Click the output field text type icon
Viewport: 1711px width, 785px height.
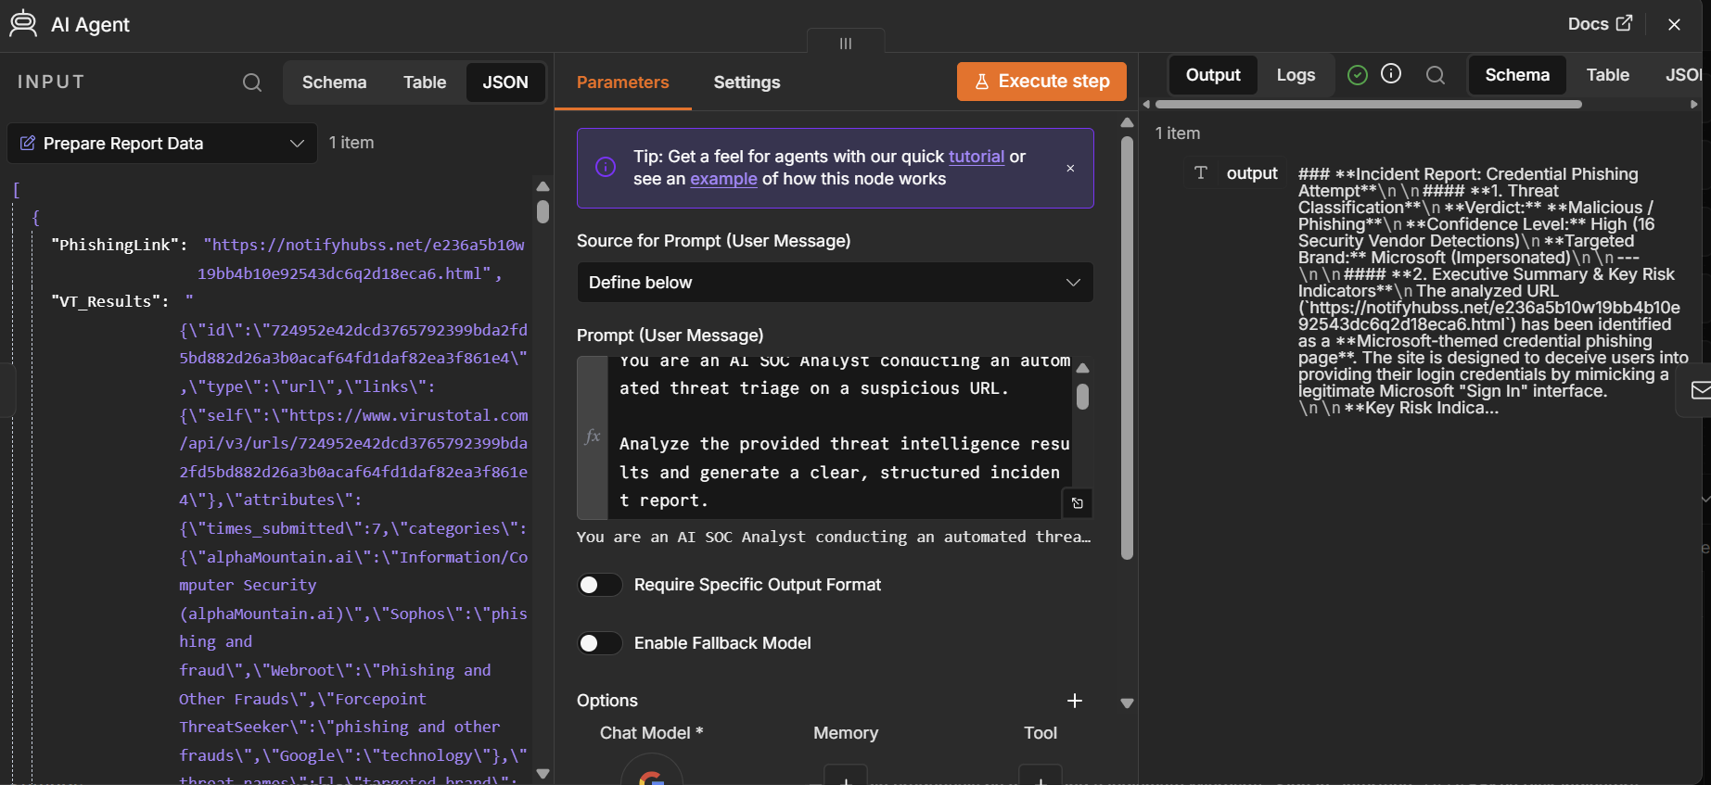pyautogui.click(x=1201, y=173)
